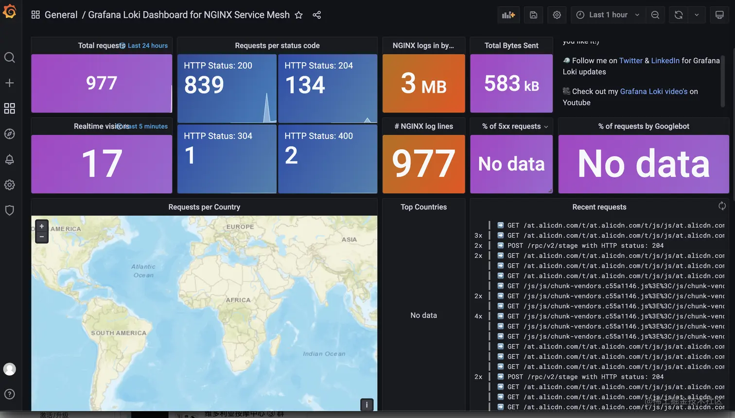Click the Realtime visitors value 17

tap(102, 164)
